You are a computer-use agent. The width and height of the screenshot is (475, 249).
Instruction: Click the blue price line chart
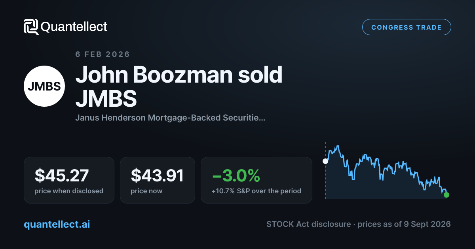point(386,170)
